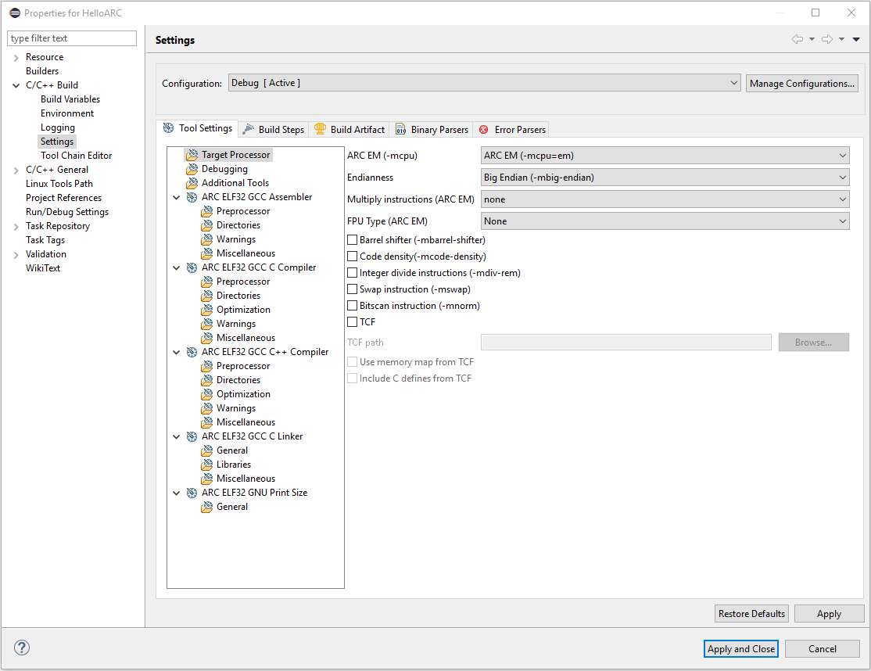Open the Endianness dropdown
Screen dimensions: 871x671
[x=665, y=178]
